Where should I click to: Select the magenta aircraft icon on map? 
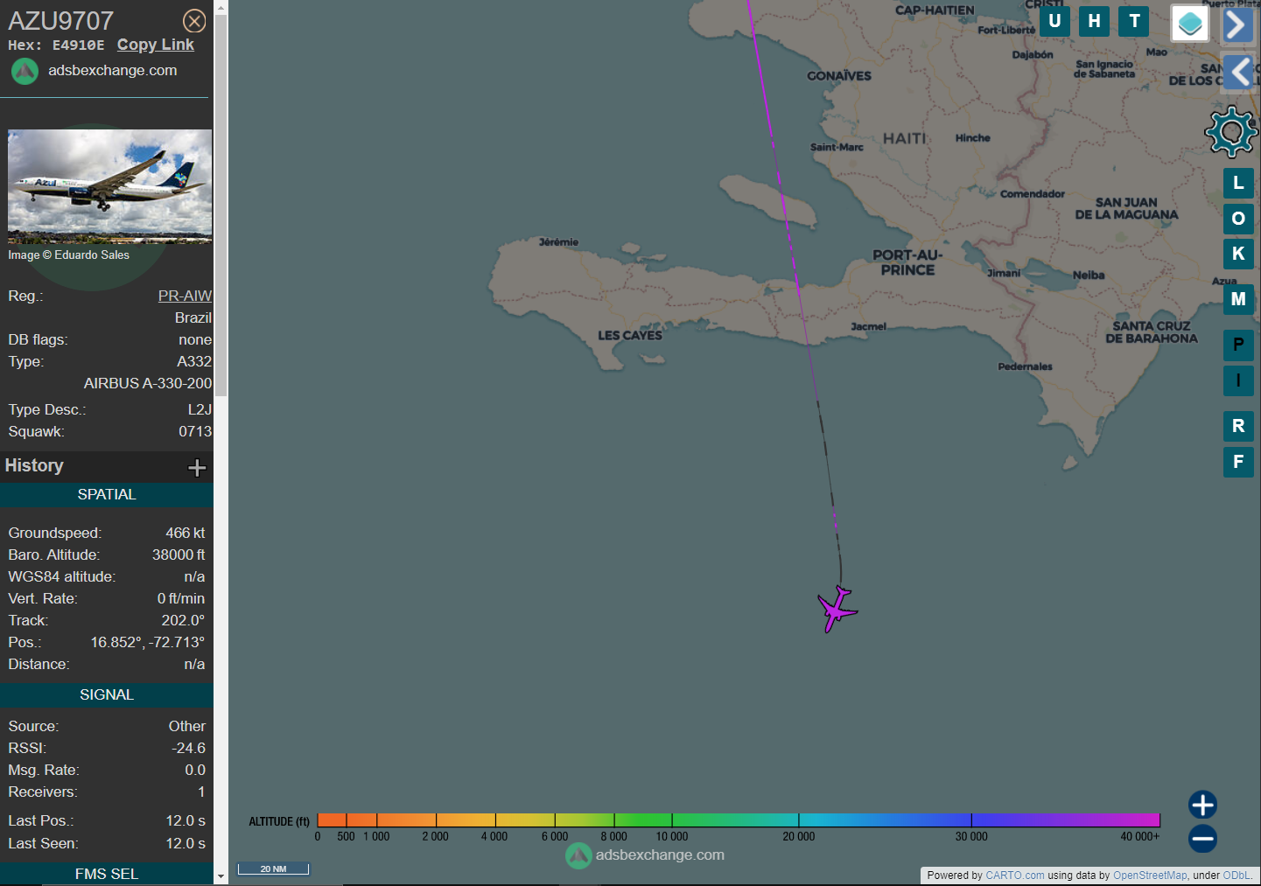pyautogui.click(x=837, y=609)
